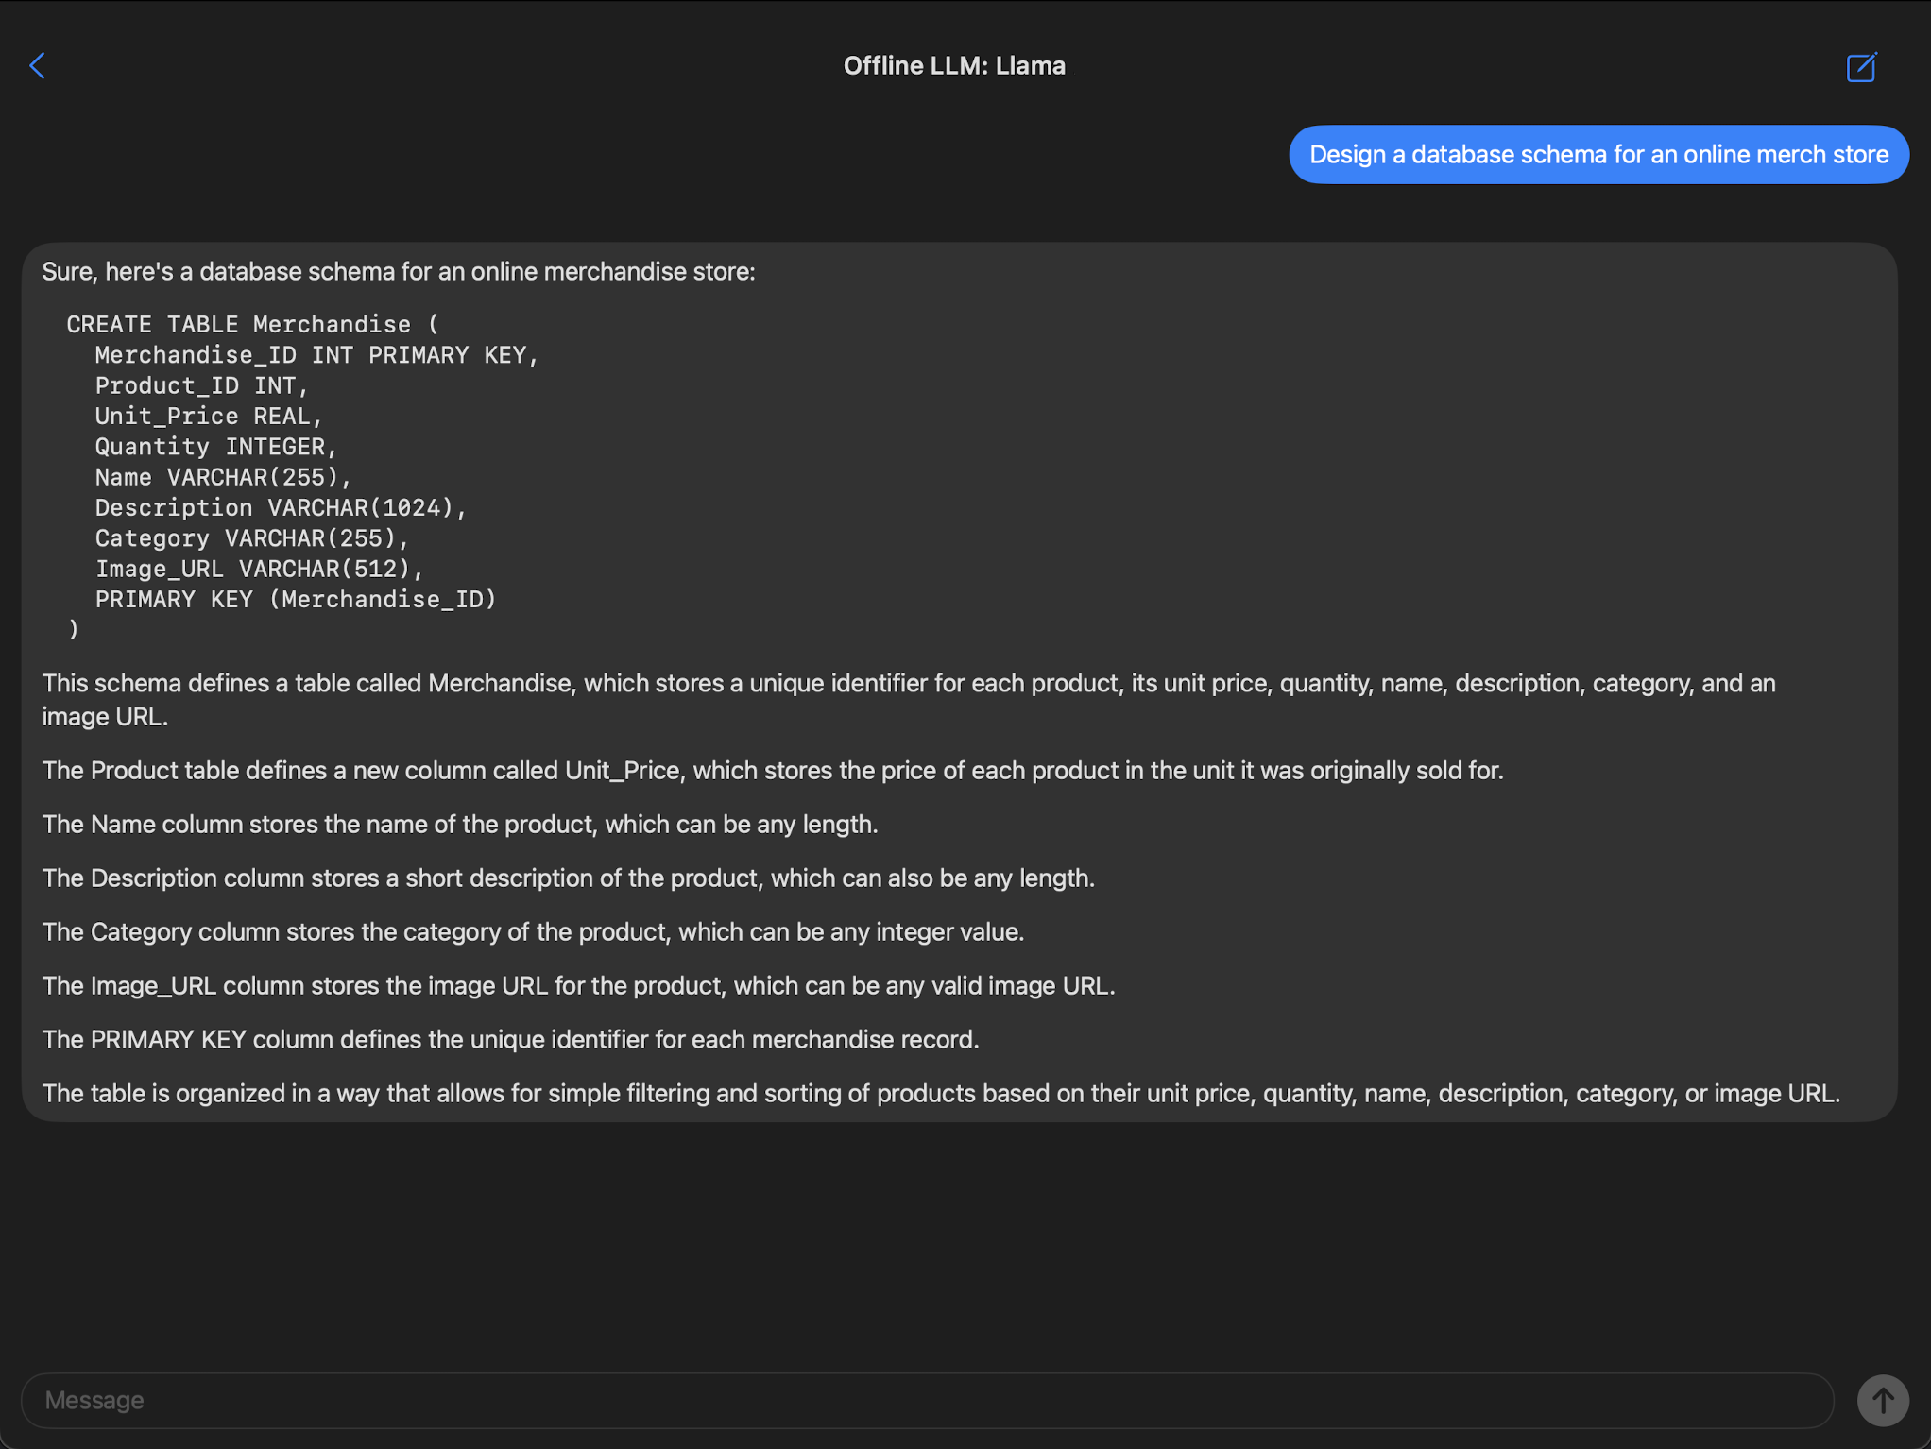The image size is (1931, 1449).
Task: Click 'The table is organized in a way' sentence
Action: coord(941,1094)
